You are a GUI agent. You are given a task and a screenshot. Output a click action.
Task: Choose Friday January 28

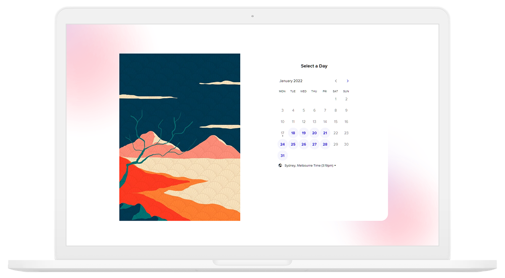[x=325, y=144]
